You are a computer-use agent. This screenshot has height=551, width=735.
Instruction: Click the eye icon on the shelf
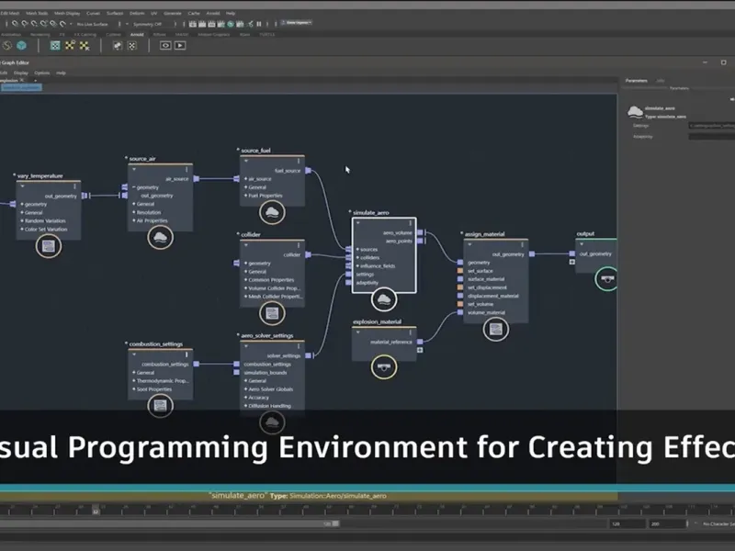pos(165,44)
